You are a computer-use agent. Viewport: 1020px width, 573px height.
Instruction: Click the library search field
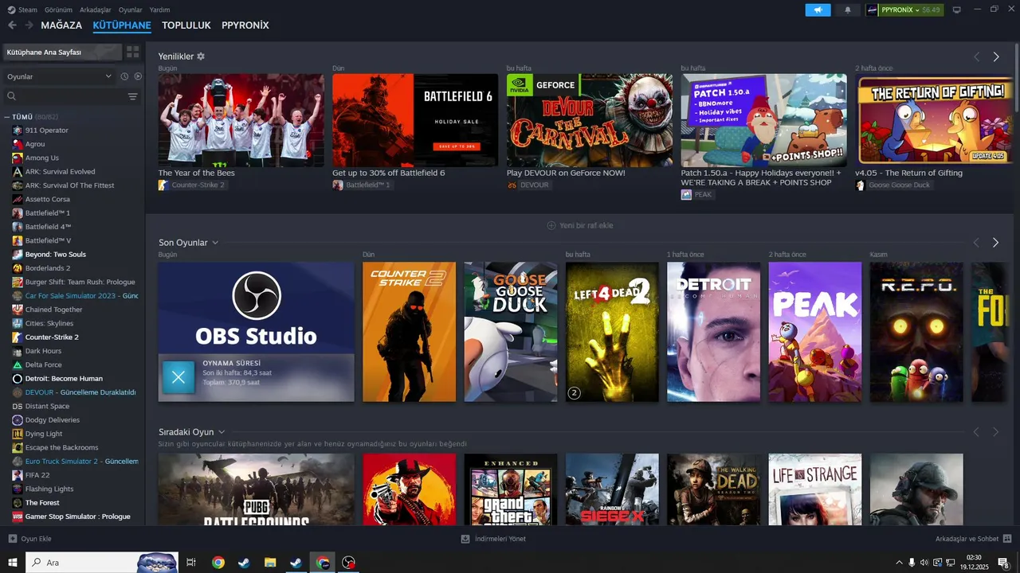[65, 96]
